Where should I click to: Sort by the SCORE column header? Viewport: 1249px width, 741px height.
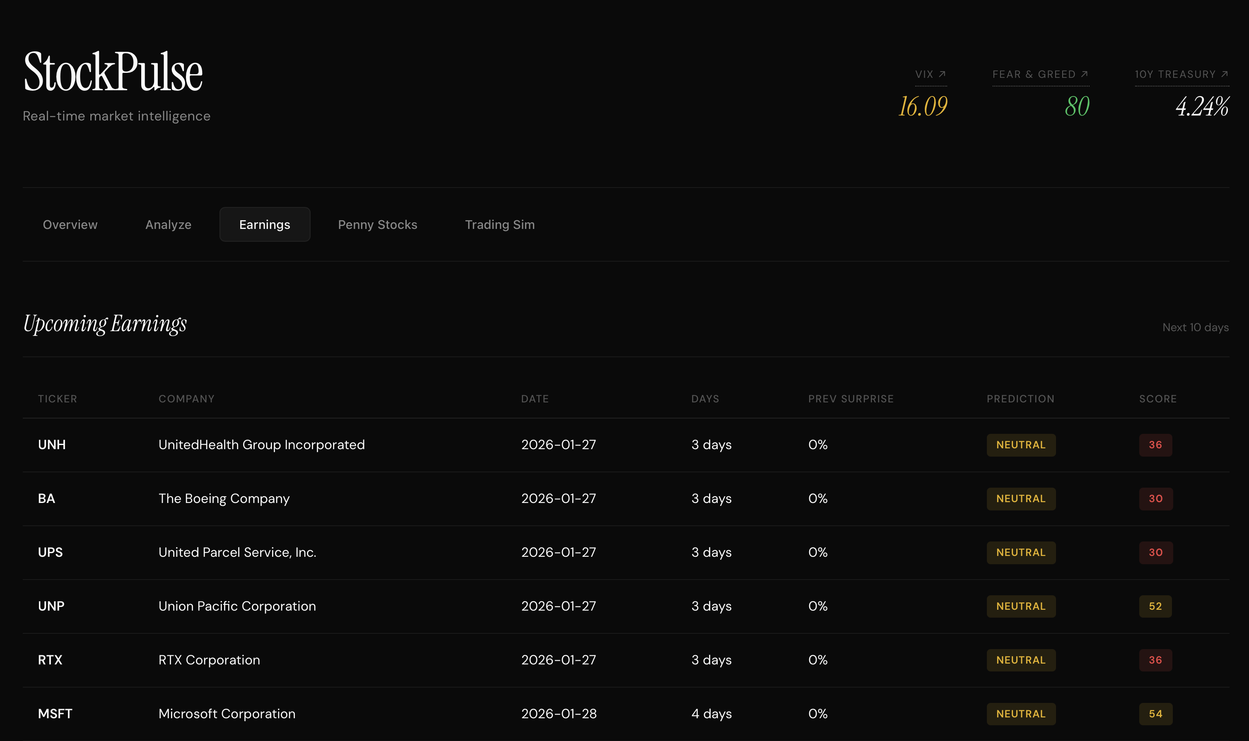point(1157,399)
